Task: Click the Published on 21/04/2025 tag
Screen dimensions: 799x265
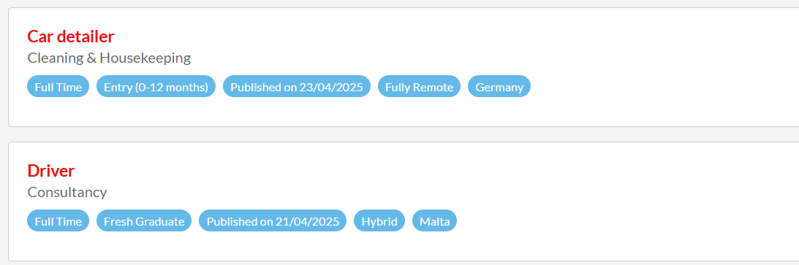Action: point(273,221)
